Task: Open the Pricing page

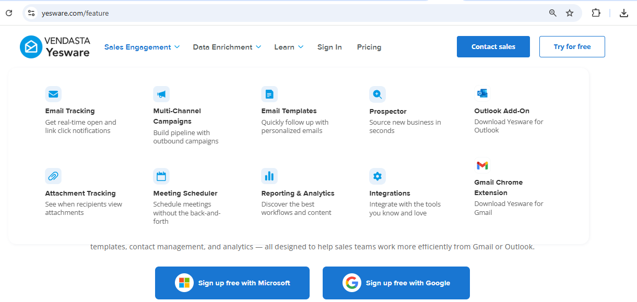Action: 369,47
